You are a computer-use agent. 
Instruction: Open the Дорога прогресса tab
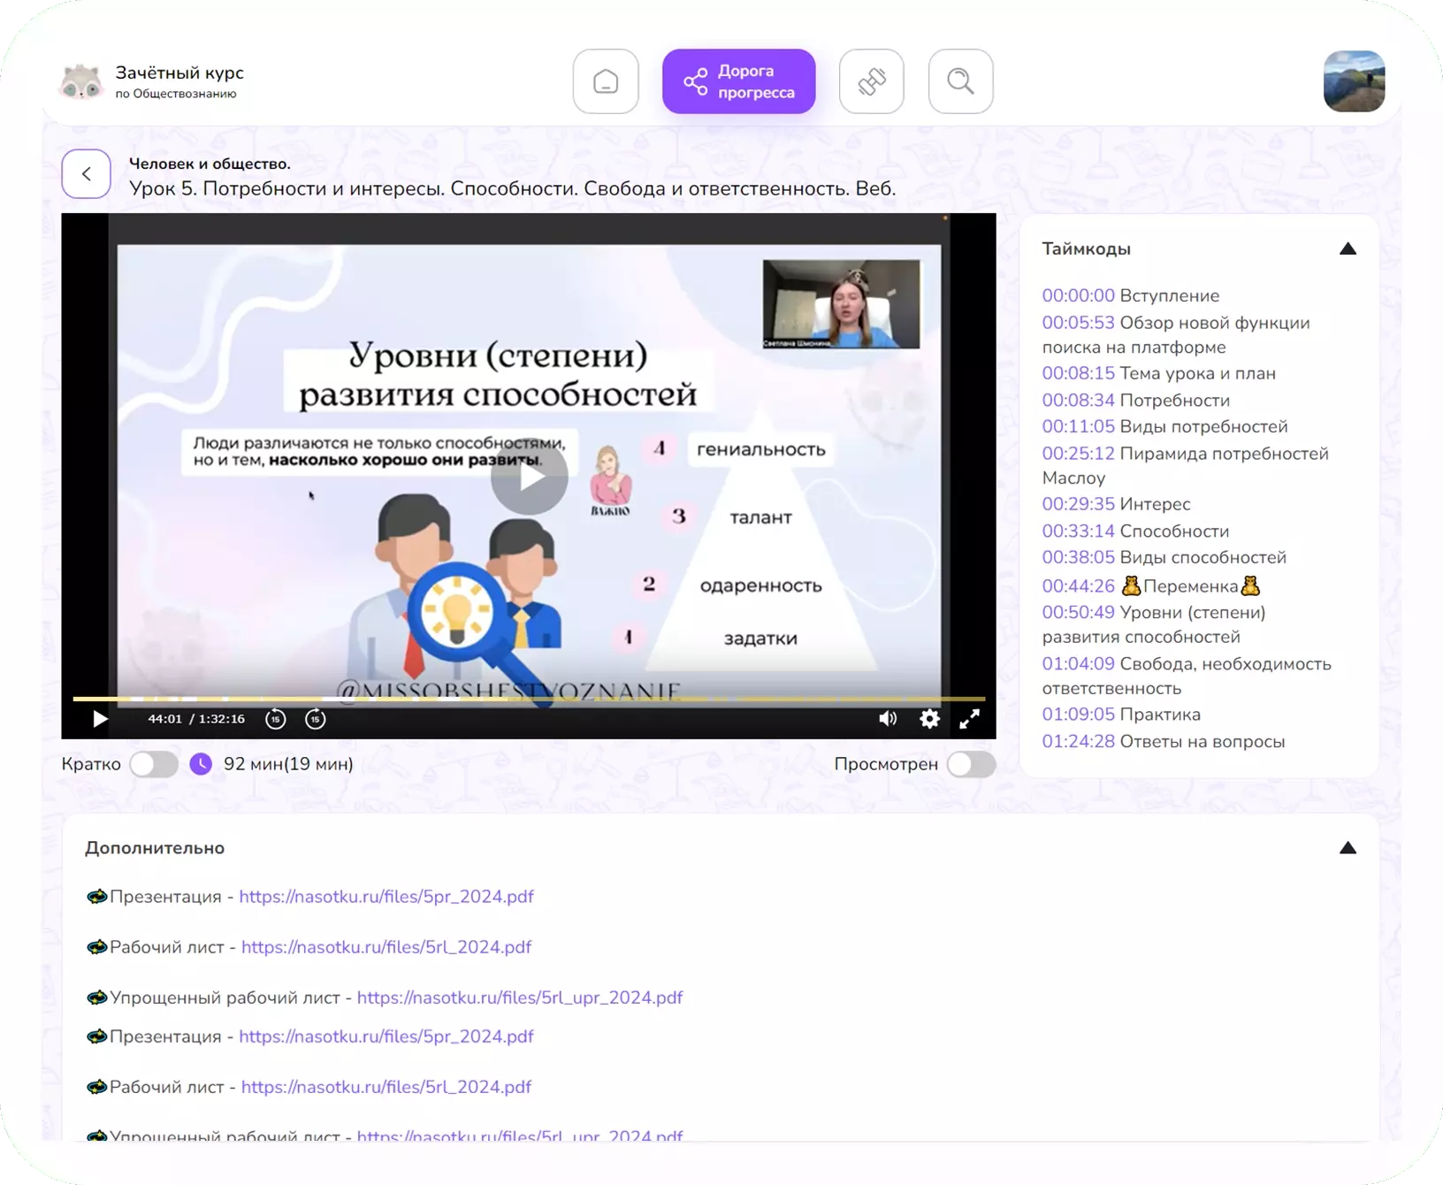tap(738, 81)
